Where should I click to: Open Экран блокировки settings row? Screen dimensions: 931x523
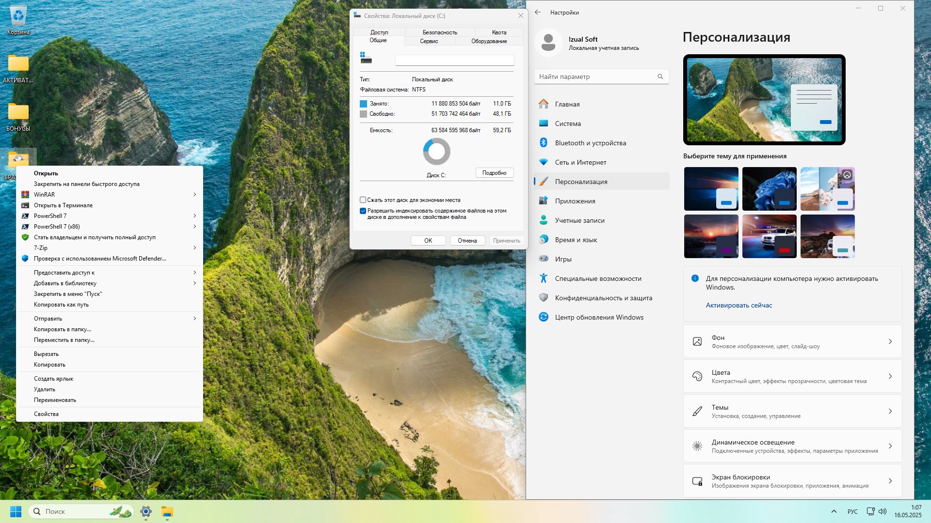click(792, 481)
